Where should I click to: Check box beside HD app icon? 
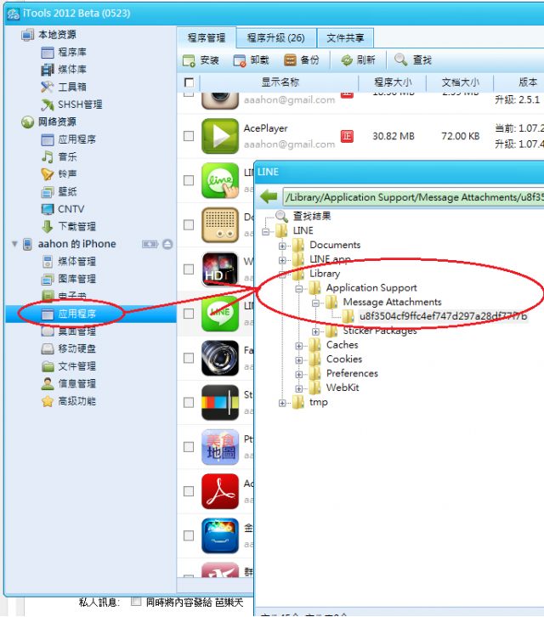pyautogui.click(x=189, y=269)
